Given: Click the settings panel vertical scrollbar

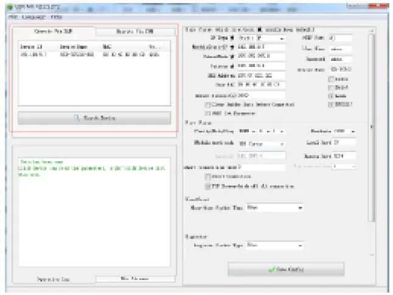Looking at the screenshot, I should pos(372,128).
